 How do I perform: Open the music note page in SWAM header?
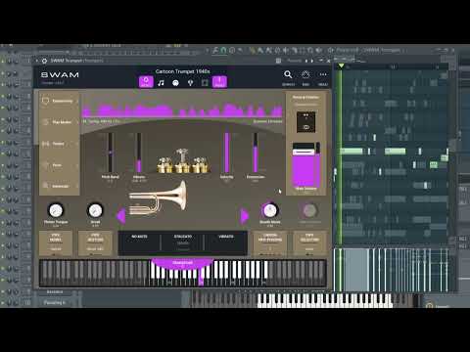coord(161,83)
